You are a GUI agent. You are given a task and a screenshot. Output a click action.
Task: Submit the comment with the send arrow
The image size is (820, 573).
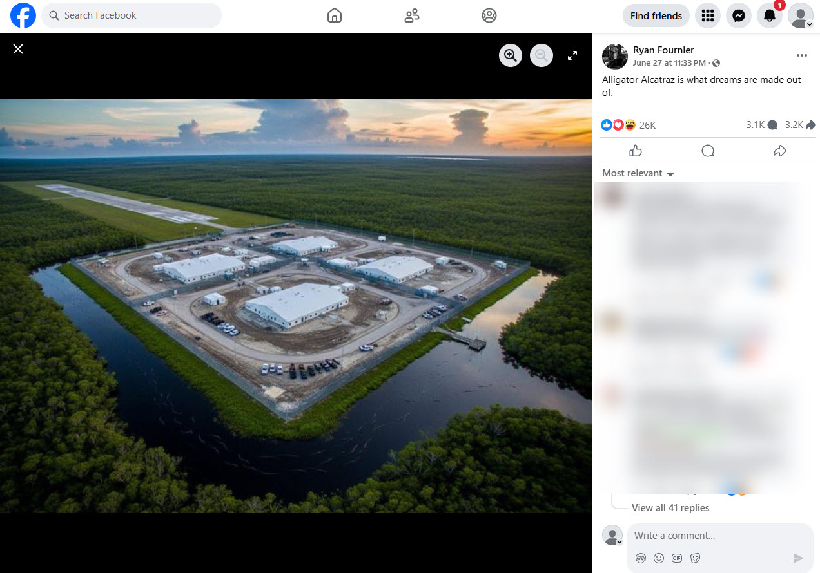click(x=797, y=558)
